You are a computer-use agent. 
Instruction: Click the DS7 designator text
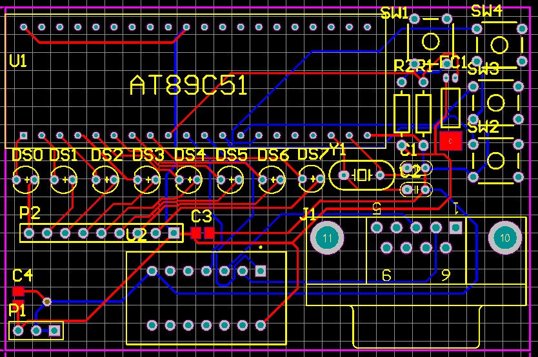pyautogui.click(x=313, y=154)
